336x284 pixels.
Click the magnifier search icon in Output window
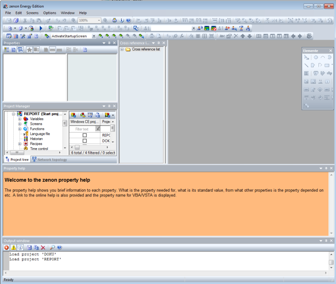pos(52,248)
